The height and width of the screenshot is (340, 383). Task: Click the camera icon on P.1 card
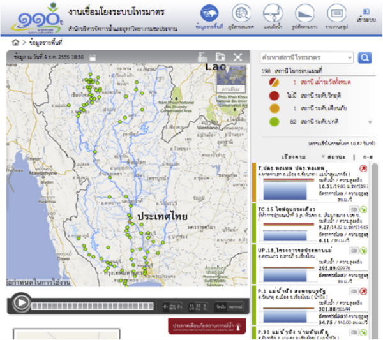click(354, 291)
